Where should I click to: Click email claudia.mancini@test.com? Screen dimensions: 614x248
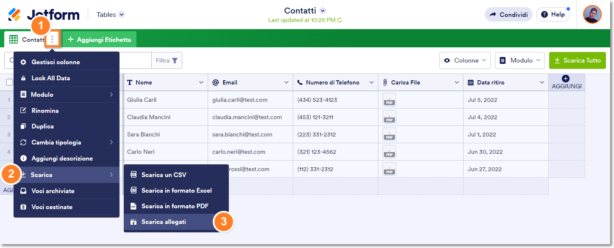tap(247, 117)
